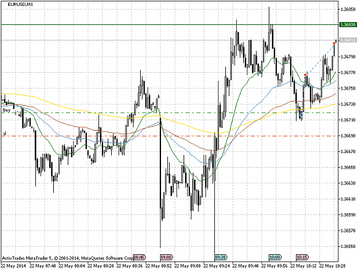Click the 'buy' order line label

7,110
